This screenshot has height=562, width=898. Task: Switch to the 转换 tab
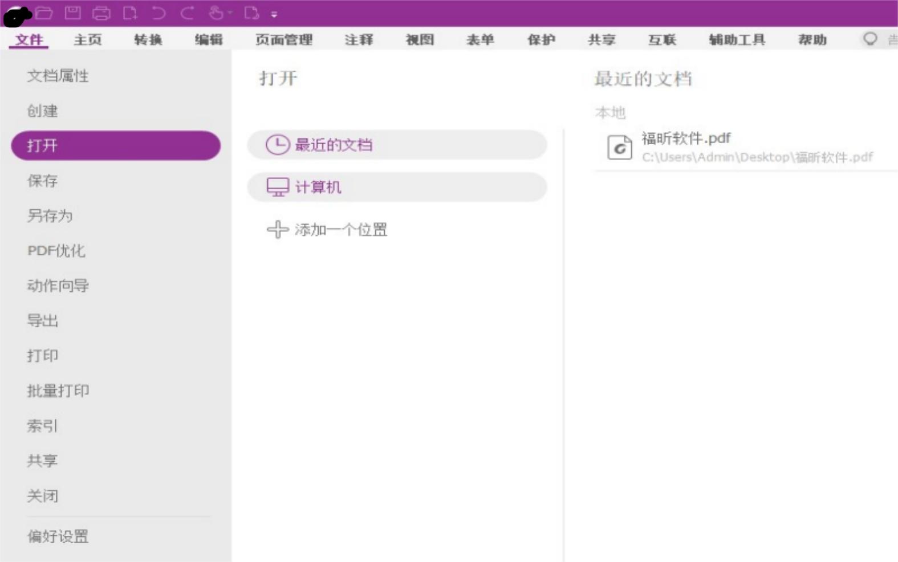pyautogui.click(x=148, y=39)
